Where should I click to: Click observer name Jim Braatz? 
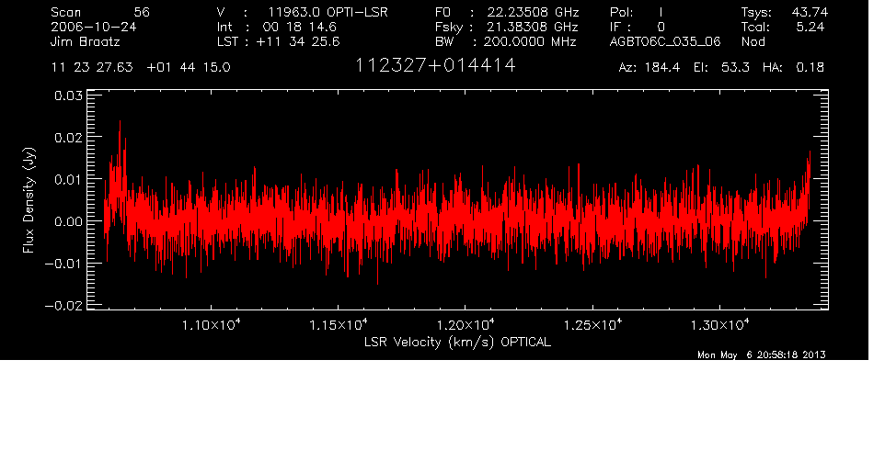click(x=86, y=41)
